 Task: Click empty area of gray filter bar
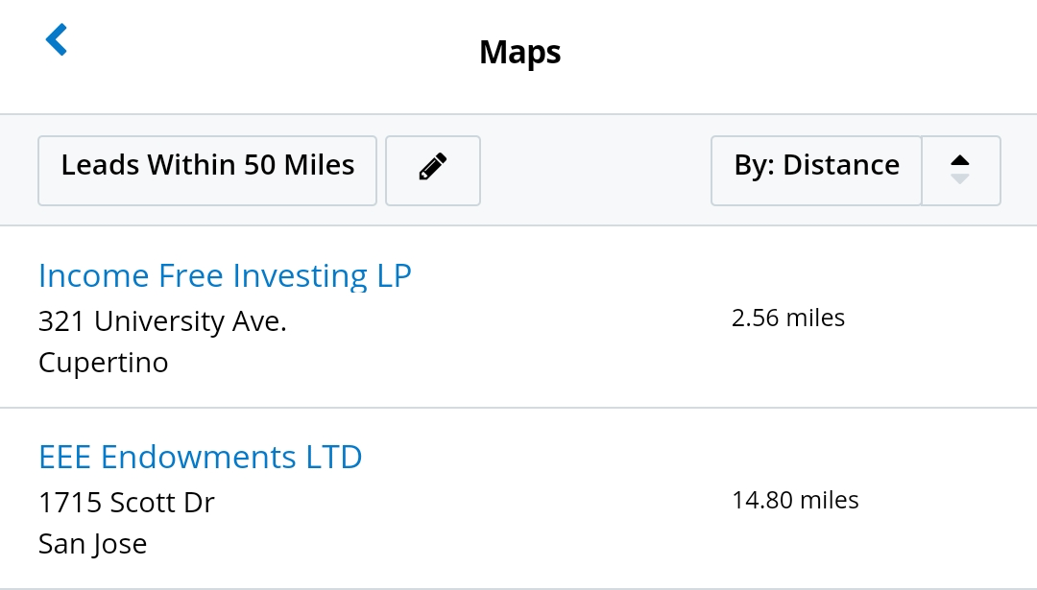[x=595, y=171]
